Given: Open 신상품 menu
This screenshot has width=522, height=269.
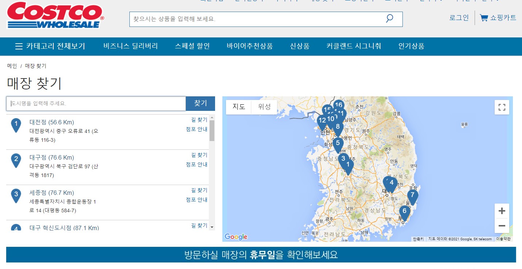Looking at the screenshot, I should point(300,46).
